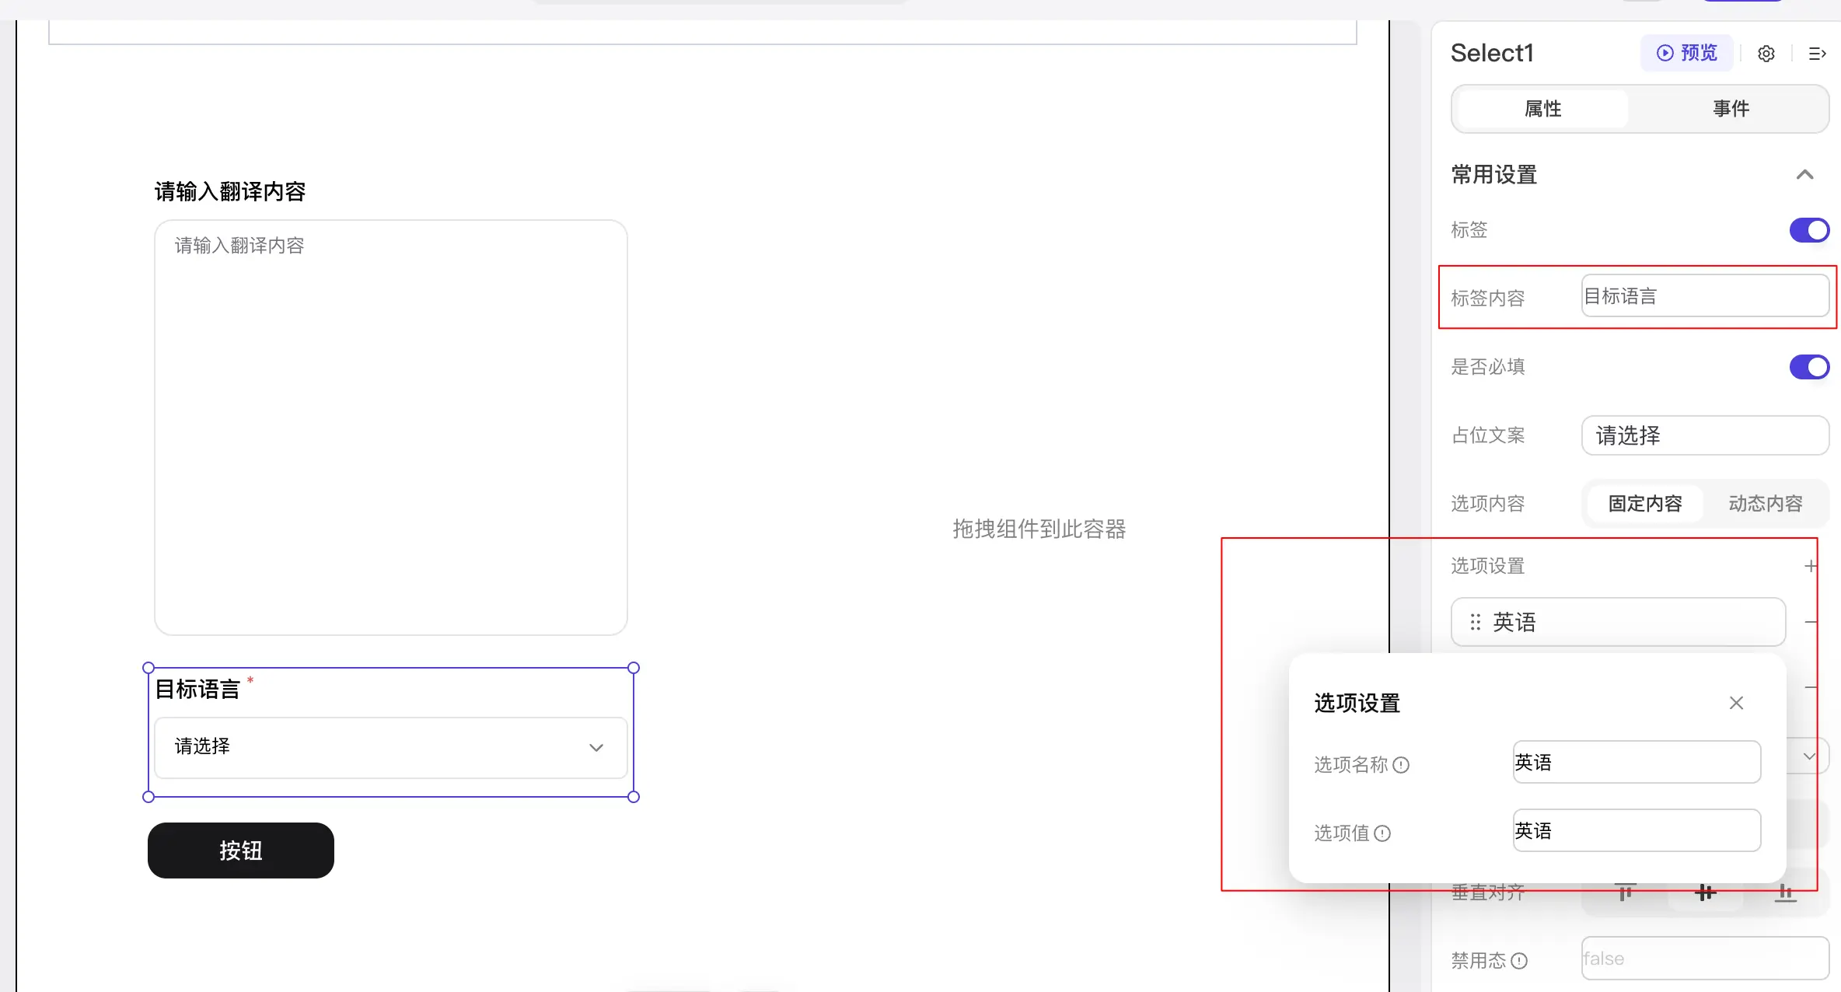Collapse the right properties panel icon
The image size is (1841, 992).
[x=1816, y=54]
